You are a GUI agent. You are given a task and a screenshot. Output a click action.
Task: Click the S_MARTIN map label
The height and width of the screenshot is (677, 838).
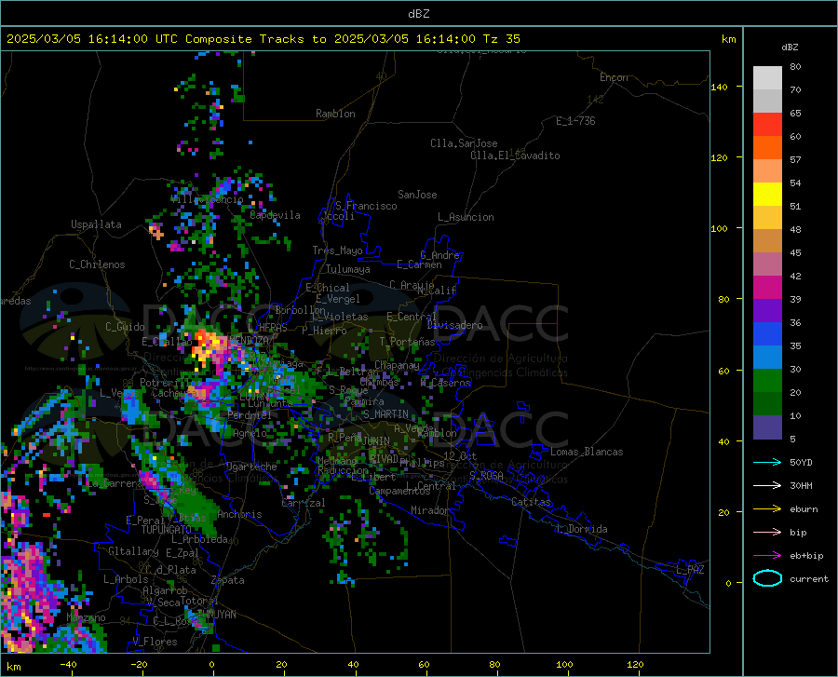pos(385,413)
